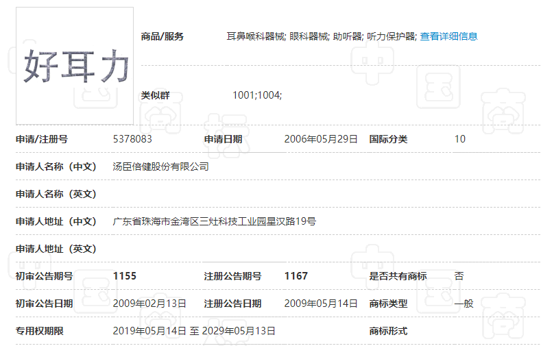Select exclusive right period 2019年05月14日 至 2029年05月13日
The width and height of the screenshot is (541, 346).
coord(194,331)
